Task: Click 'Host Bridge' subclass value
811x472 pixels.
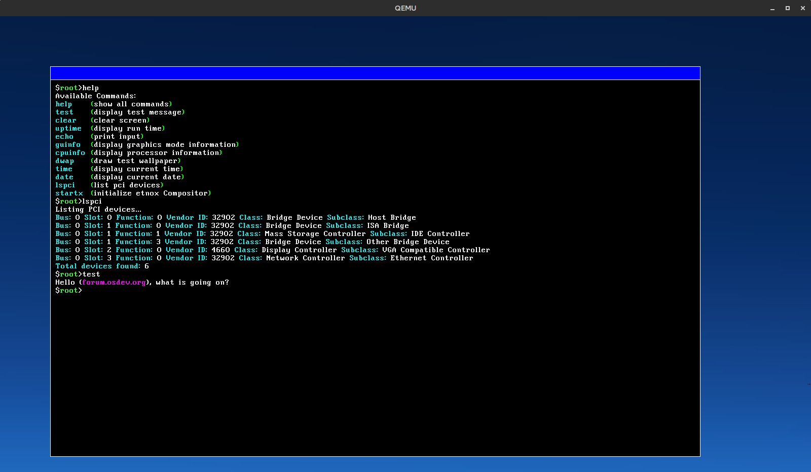Action: 392,218
